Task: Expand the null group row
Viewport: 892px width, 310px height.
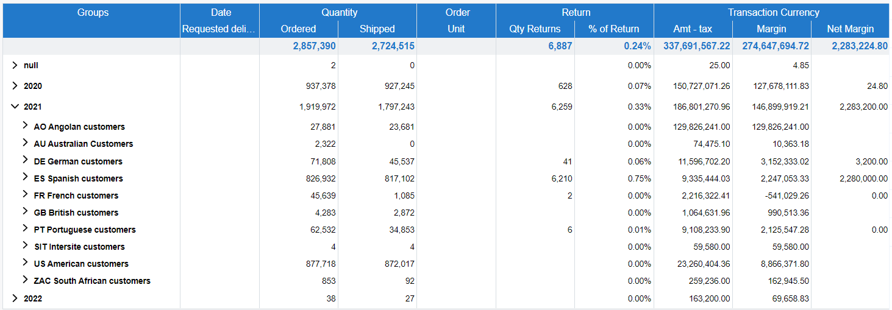Action: 15,65
